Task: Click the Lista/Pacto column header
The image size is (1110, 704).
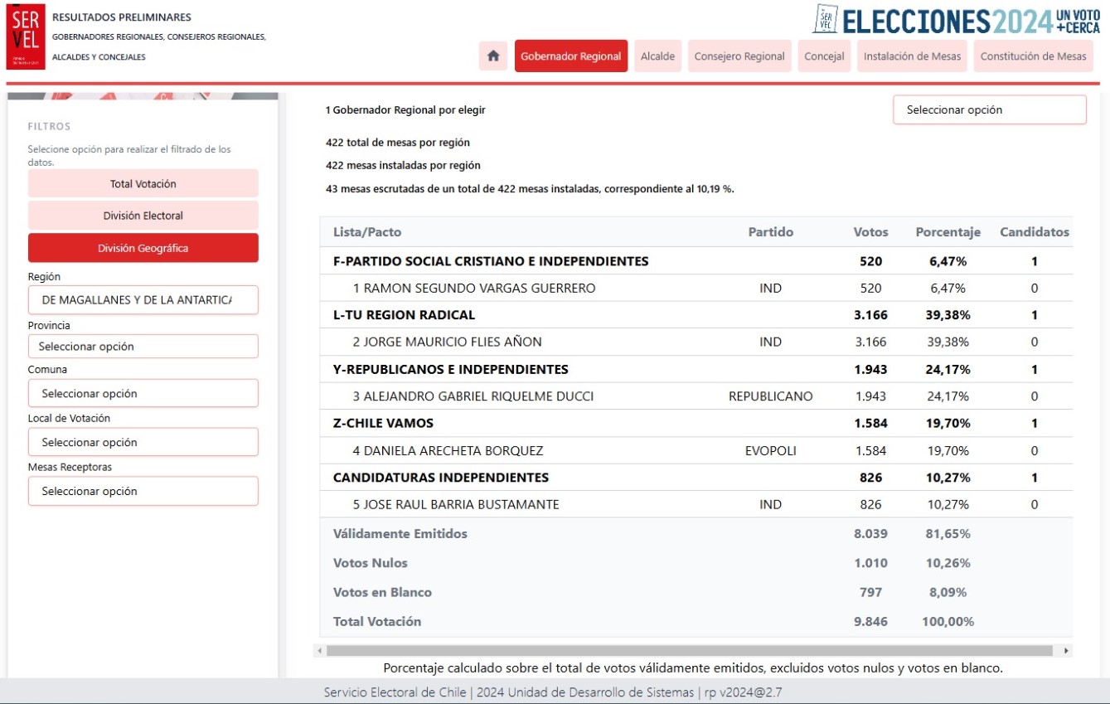Action: click(x=367, y=232)
